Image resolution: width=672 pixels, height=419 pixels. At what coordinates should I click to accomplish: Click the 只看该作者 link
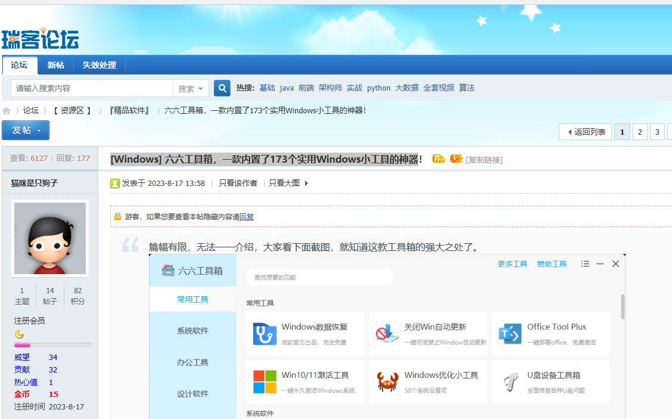click(x=238, y=184)
